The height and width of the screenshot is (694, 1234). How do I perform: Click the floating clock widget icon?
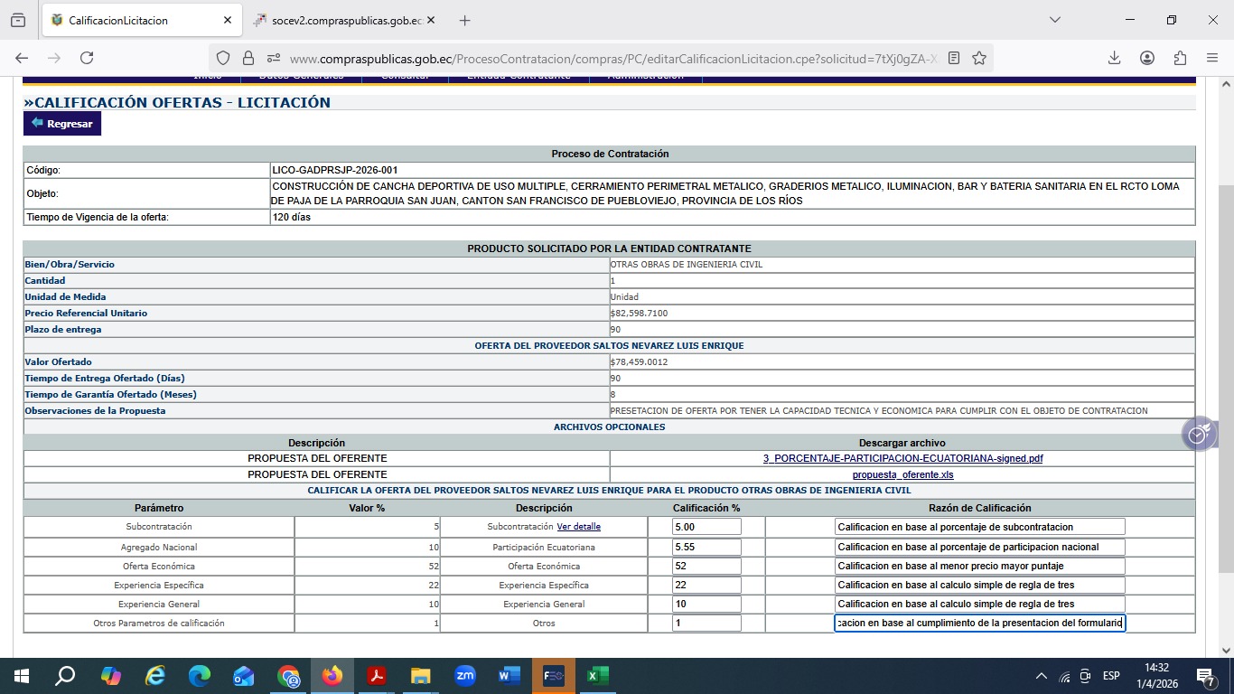tap(1198, 435)
